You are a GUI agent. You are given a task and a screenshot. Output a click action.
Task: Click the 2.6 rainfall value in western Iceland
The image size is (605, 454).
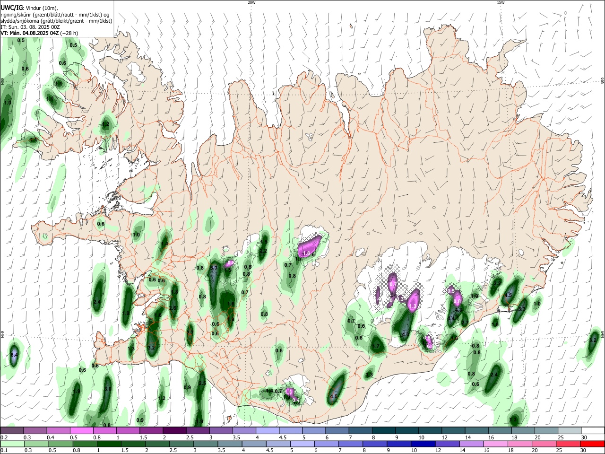click(x=173, y=308)
